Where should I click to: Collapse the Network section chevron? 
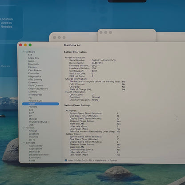pos(24,128)
